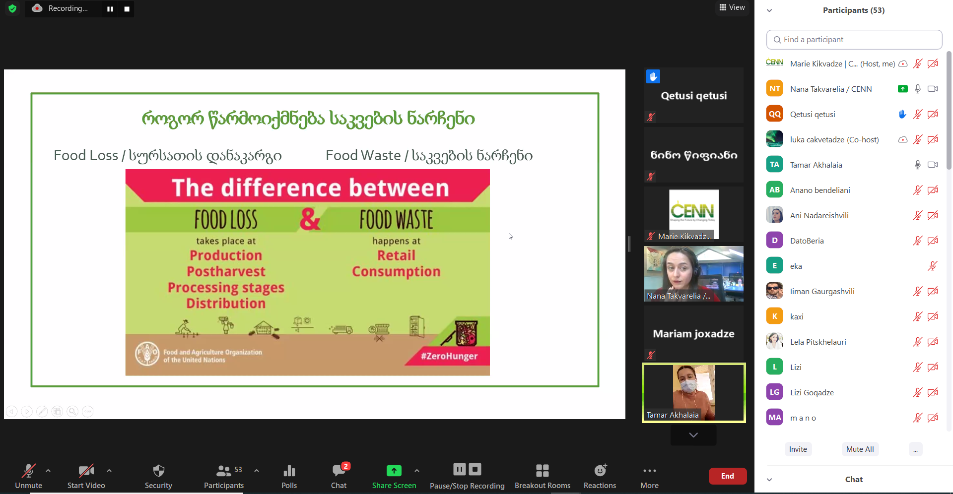Click the green Share Screen icon
This screenshot has width=953, height=494.
[x=394, y=471]
